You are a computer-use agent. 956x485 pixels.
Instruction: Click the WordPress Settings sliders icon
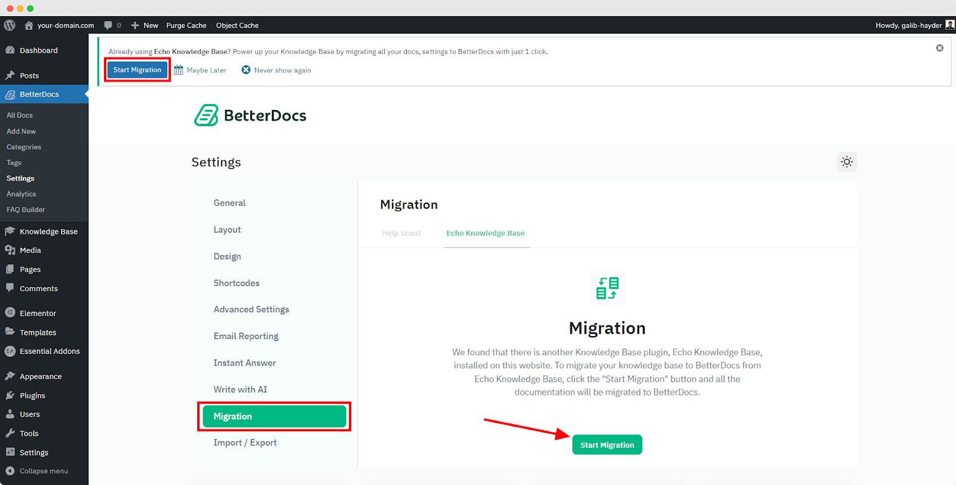[10, 452]
